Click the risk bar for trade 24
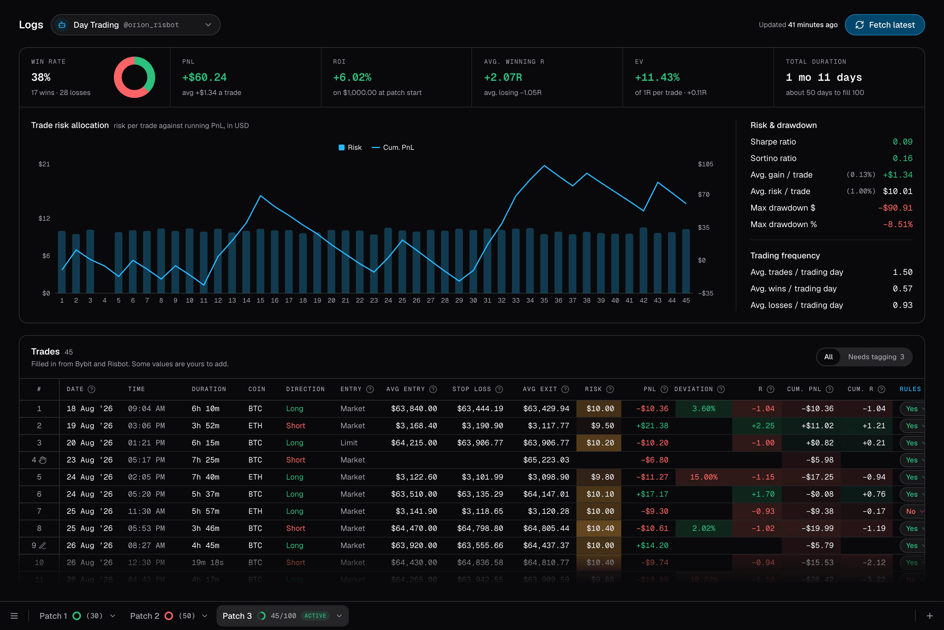 tap(388, 260)
